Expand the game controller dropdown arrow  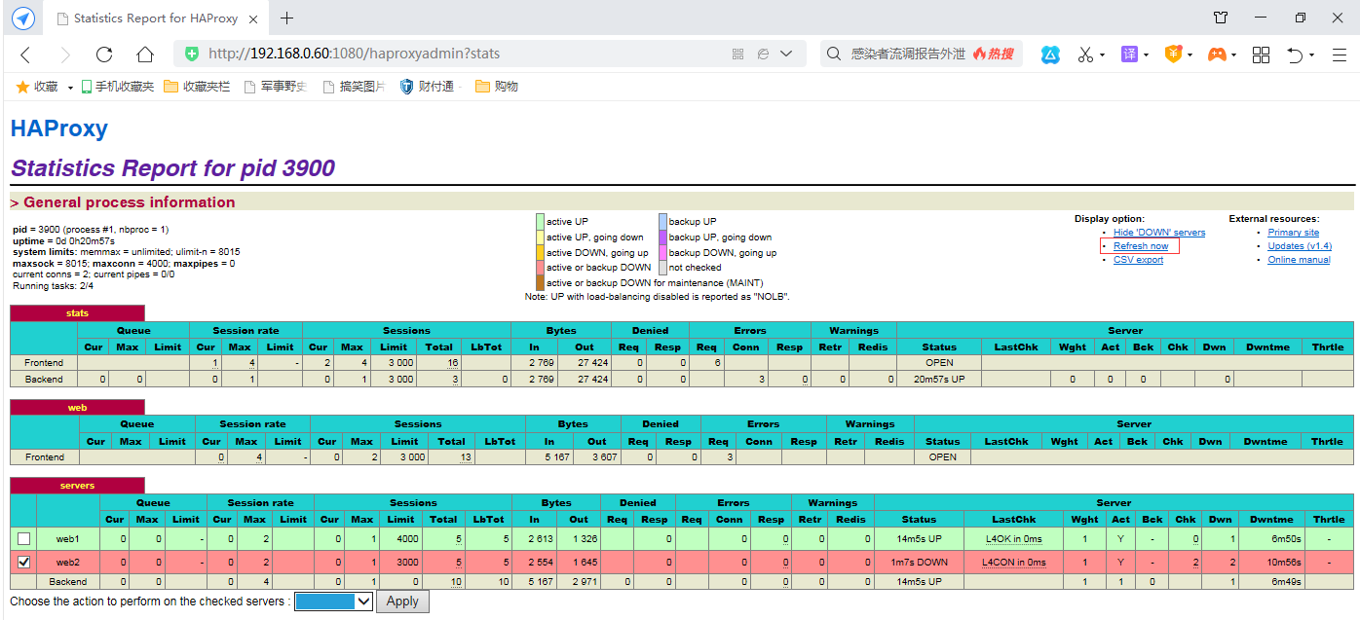tap(1234, 55)
